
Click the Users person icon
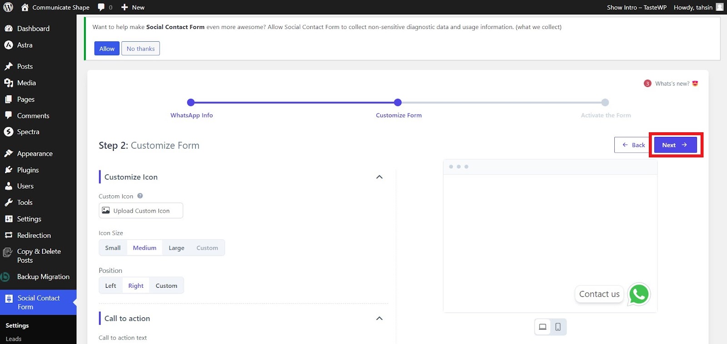pos(9,186)
